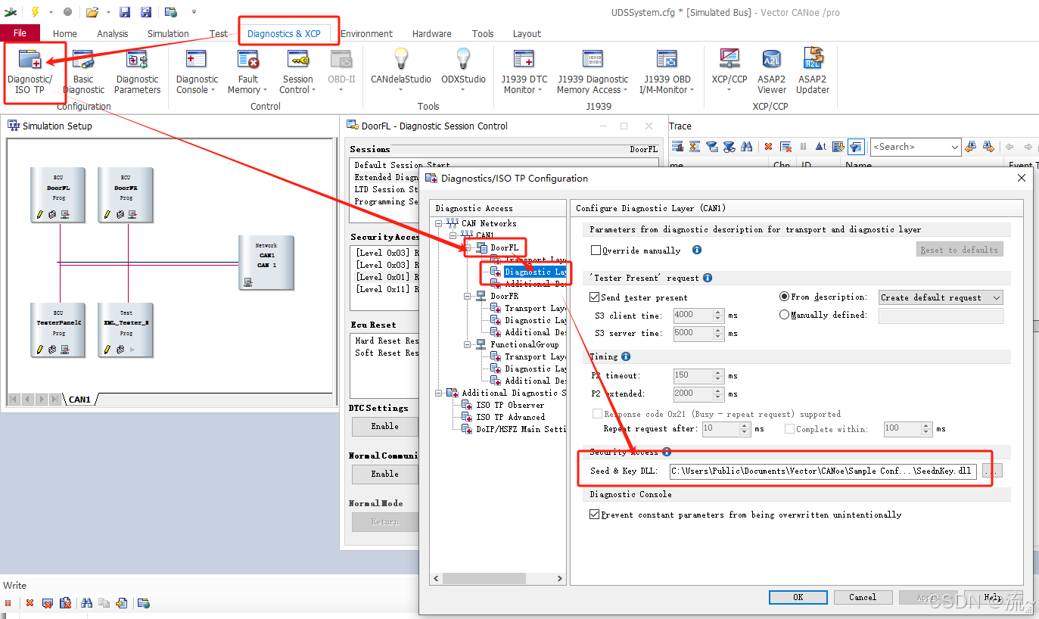Open Basic Diagnostic from ribbon
The width and height of the screenshot is (1039, 619).
[x=83, y=72]
